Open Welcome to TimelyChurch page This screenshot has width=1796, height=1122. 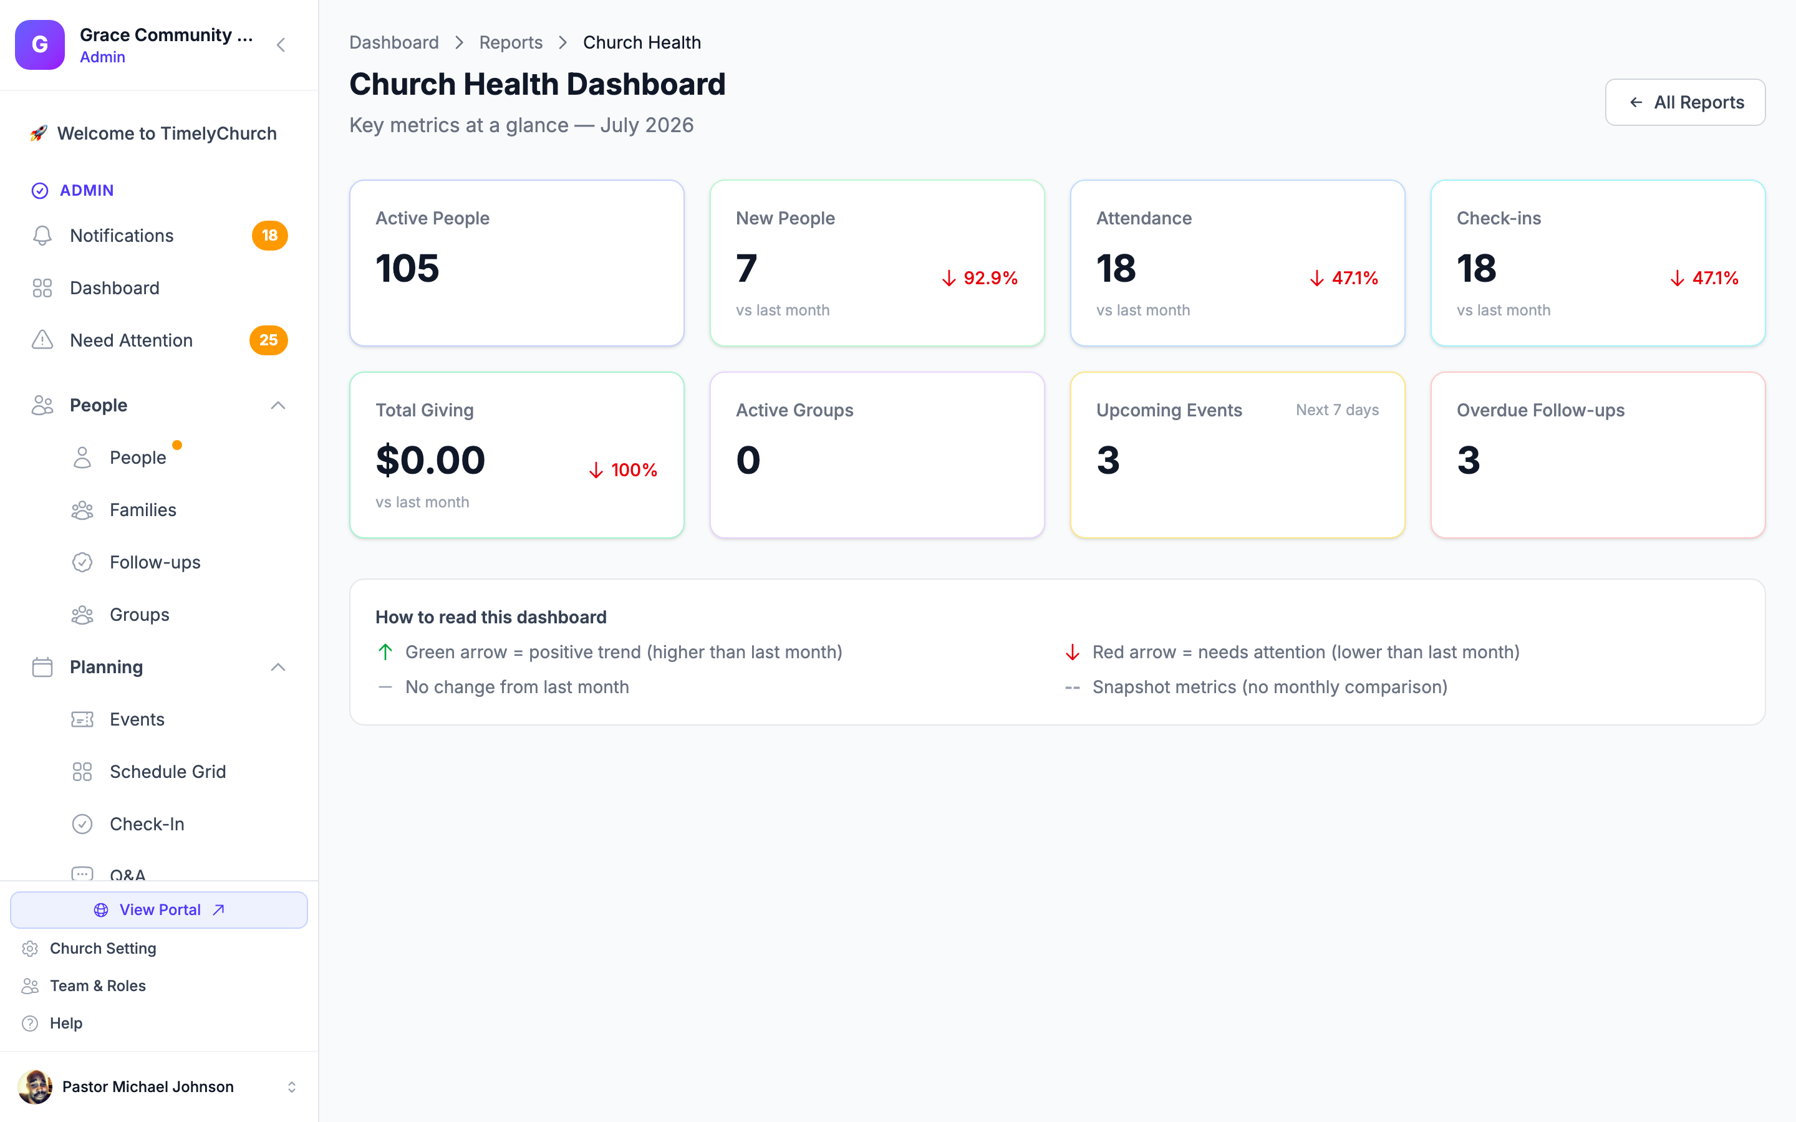click(159, 133)
